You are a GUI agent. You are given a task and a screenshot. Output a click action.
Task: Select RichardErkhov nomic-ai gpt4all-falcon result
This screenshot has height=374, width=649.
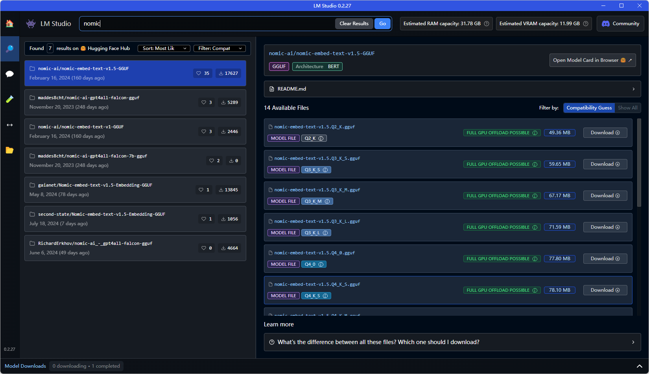click(135, 248)
